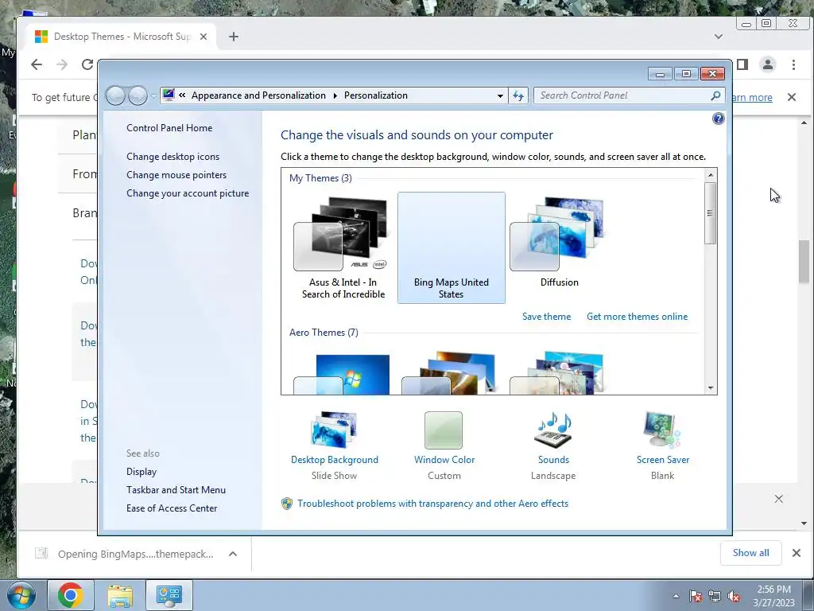The image size is (814, 611).
Task: Click the Control Panel help icon
Action: tap(718, 119)
